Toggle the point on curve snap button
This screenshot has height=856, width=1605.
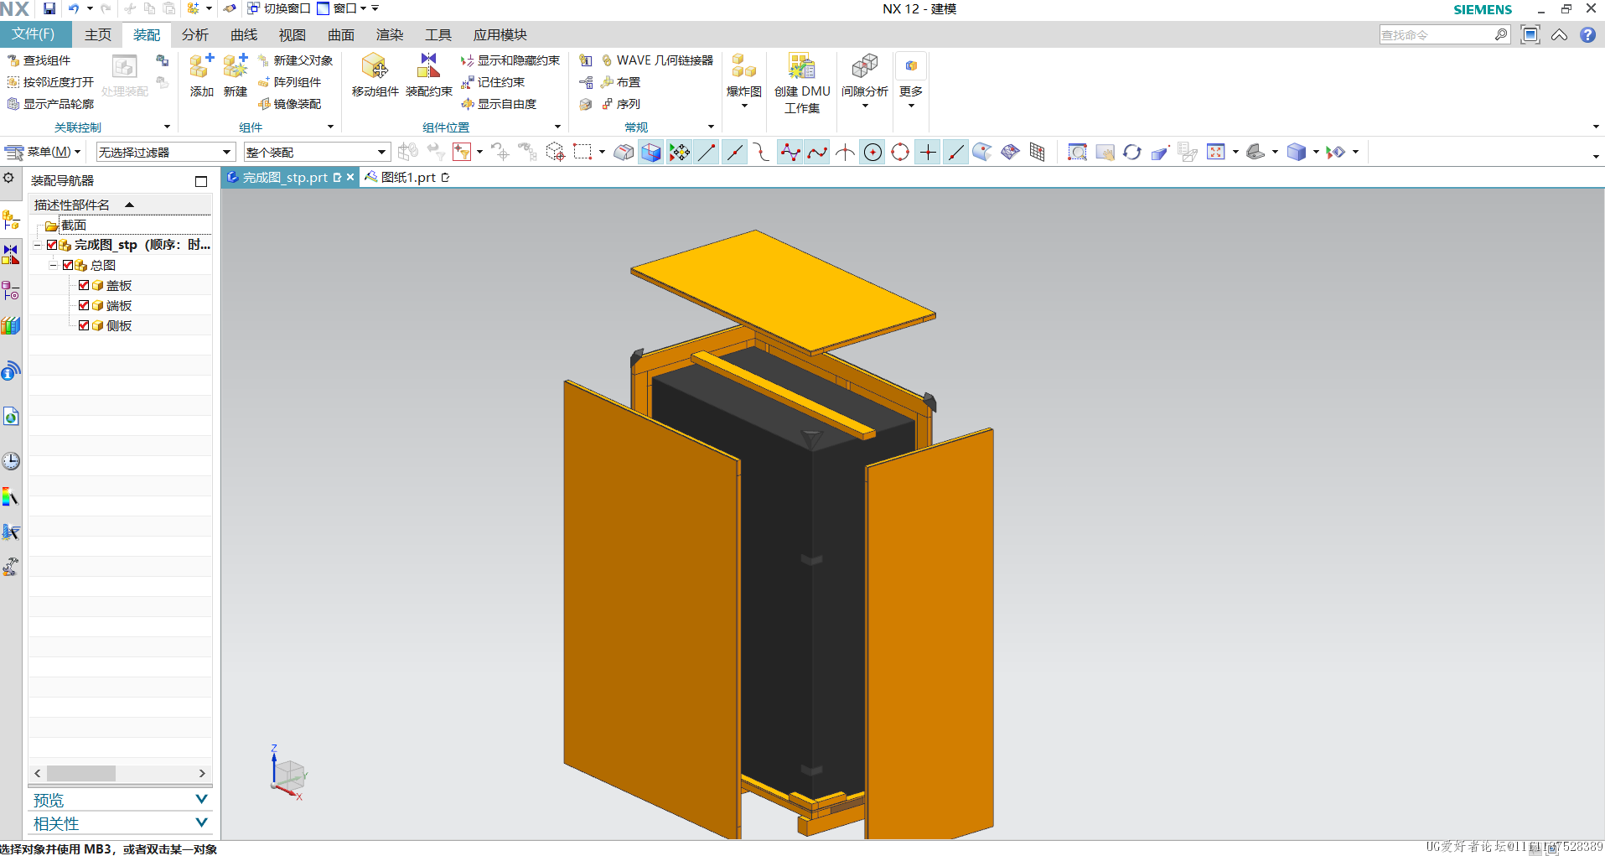pos(955,153)
